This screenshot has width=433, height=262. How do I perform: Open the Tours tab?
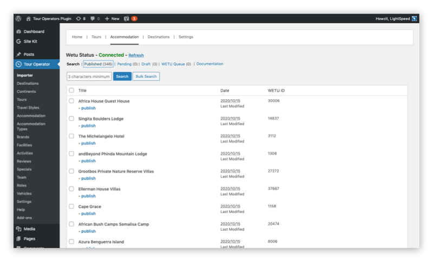pos(96,37)
